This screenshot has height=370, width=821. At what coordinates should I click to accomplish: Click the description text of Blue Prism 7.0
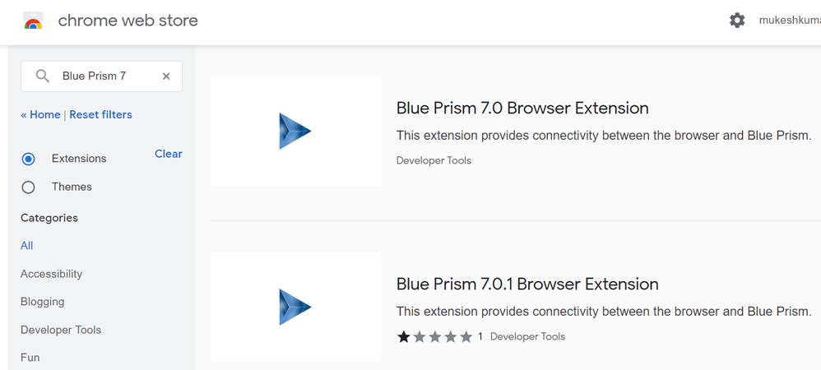click(604, 136)
